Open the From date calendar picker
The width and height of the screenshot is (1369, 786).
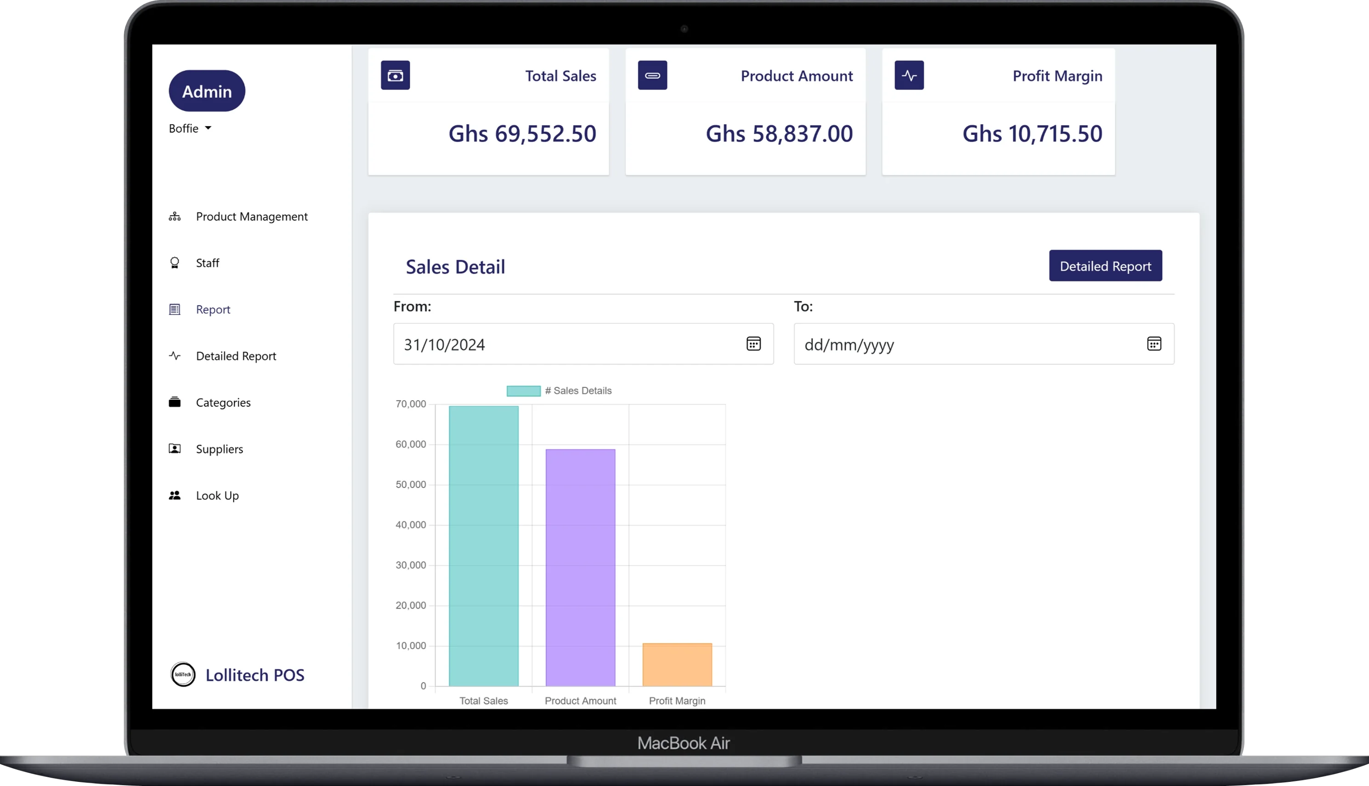click(x=753, y=344)
